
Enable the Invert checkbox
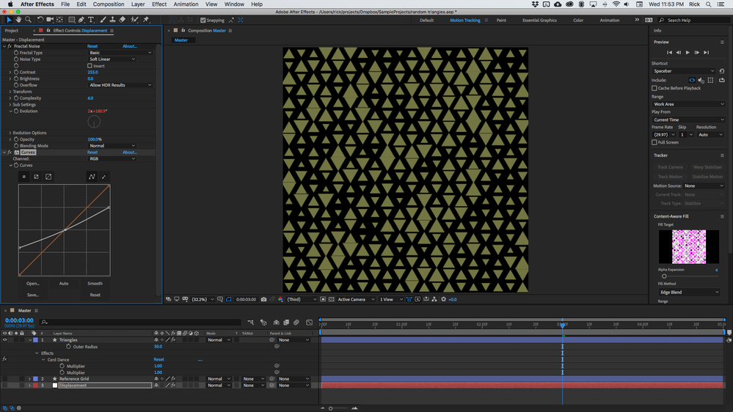point(90,66)
